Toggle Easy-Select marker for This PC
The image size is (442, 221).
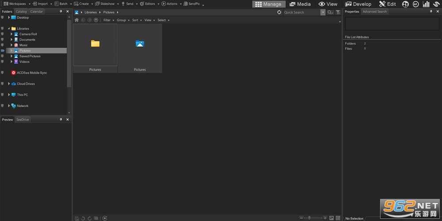(x=3, y=95)
